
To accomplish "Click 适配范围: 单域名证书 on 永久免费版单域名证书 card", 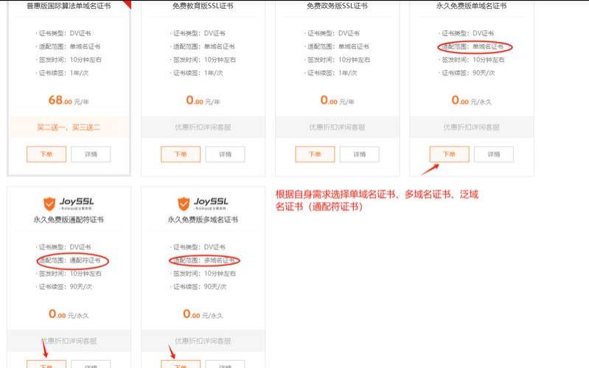I will pyautogui.click(x=473, y=46).
